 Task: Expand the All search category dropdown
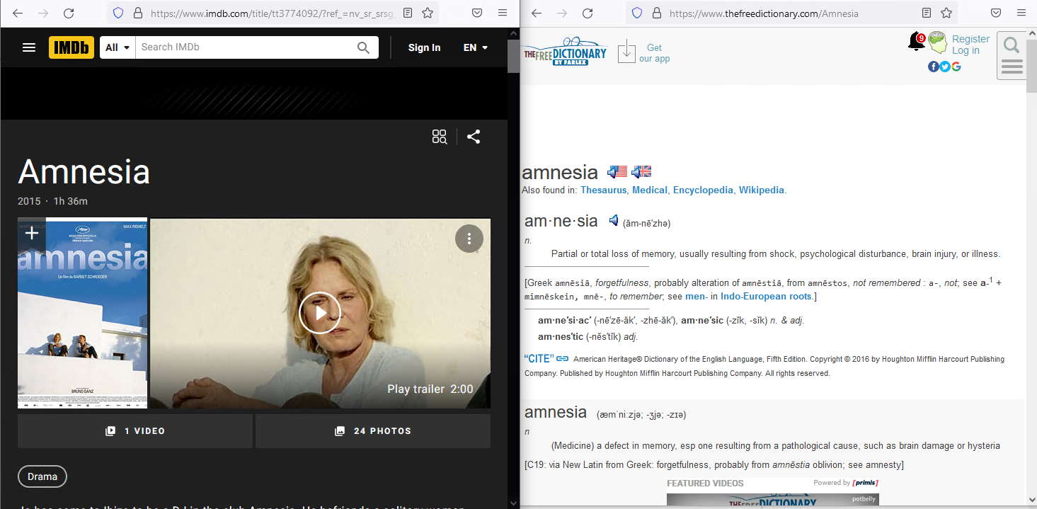coord(118,47)
